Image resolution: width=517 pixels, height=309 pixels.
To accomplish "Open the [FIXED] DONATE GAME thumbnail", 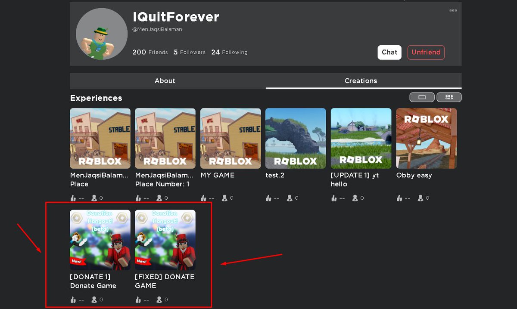I will tap(165, 240).
